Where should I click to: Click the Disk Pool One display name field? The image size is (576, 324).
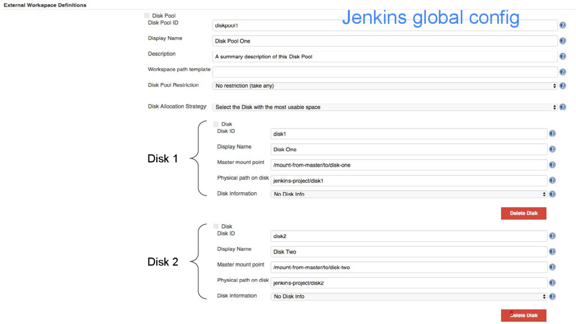385,40
